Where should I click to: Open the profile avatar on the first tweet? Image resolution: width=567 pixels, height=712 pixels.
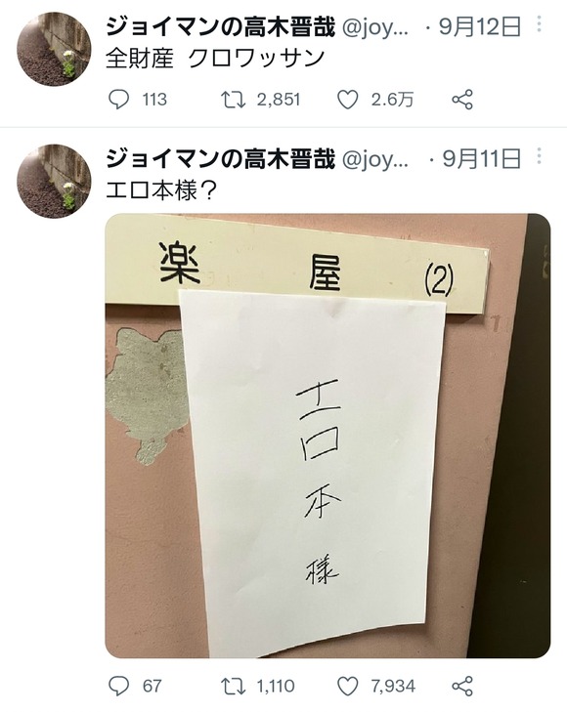[54, 49]
